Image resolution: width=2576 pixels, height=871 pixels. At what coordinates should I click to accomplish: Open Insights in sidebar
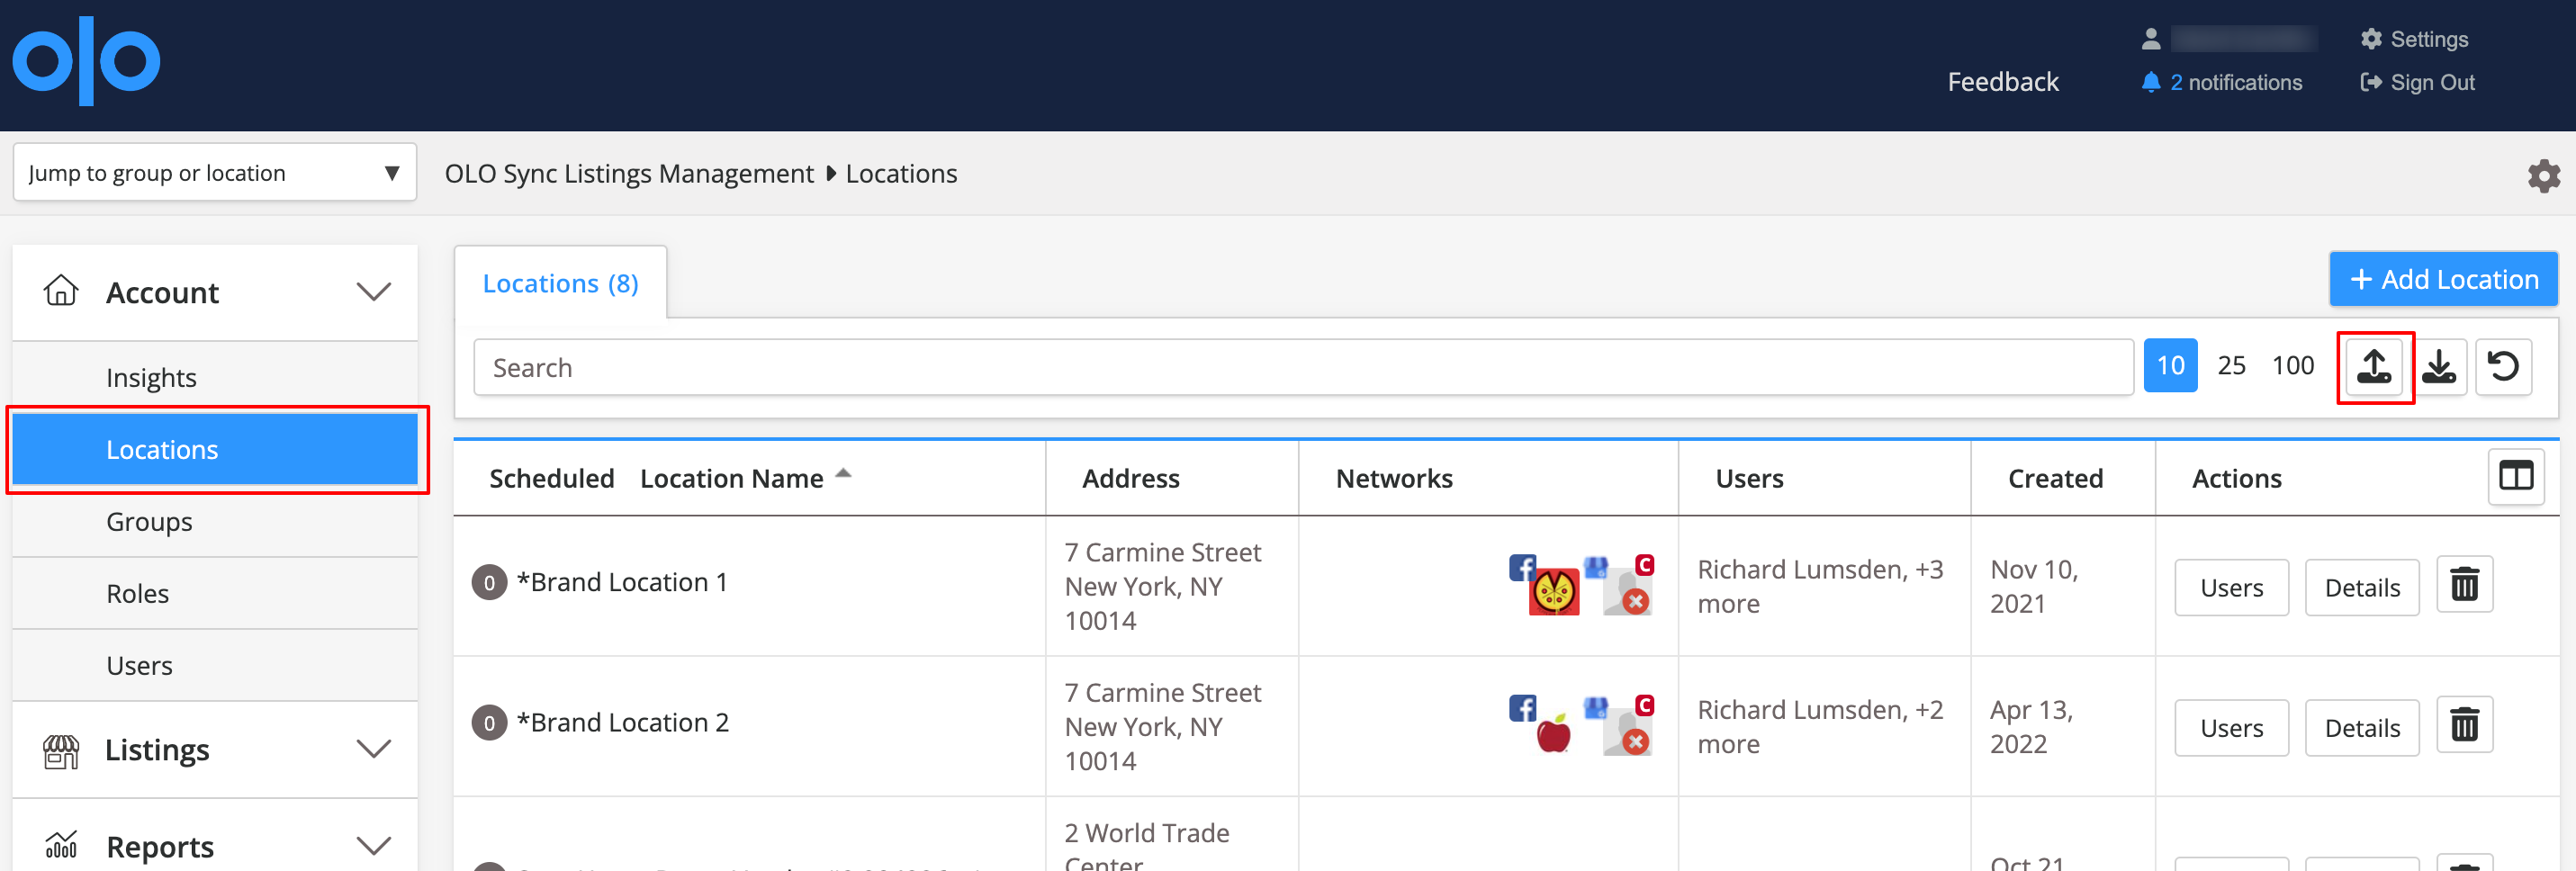pyautogui.click(x=215, y=378)
